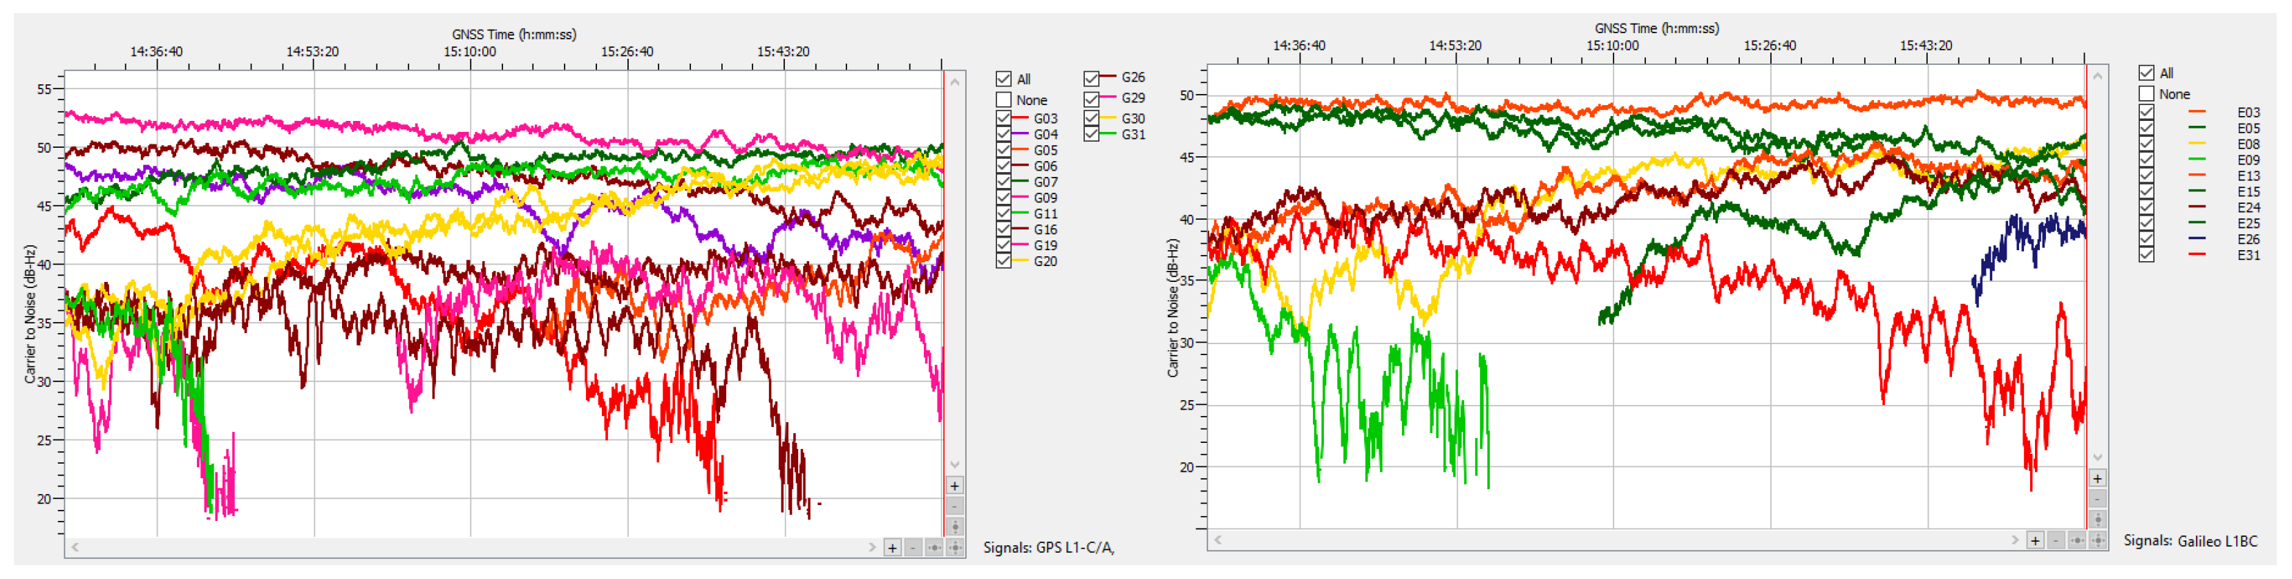
Task: Click the red time cursor on Galileo chart
Action: coord(2085,296)
